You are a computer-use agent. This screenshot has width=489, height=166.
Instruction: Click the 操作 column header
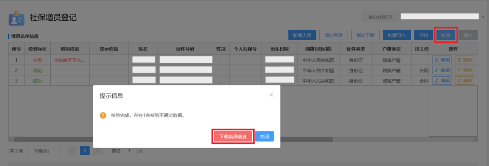click(453, 49)
